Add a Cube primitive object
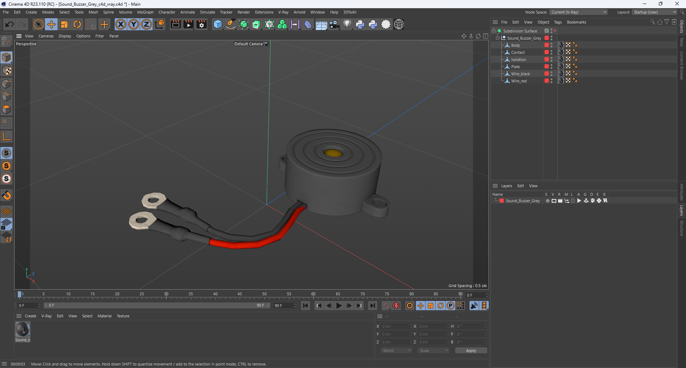Image resolution: width=686 pixels, height=368 pixels. point(218,24)
